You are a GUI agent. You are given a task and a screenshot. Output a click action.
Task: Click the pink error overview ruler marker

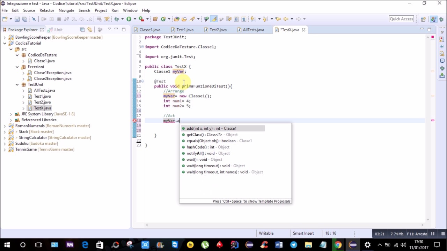point(433,120)
